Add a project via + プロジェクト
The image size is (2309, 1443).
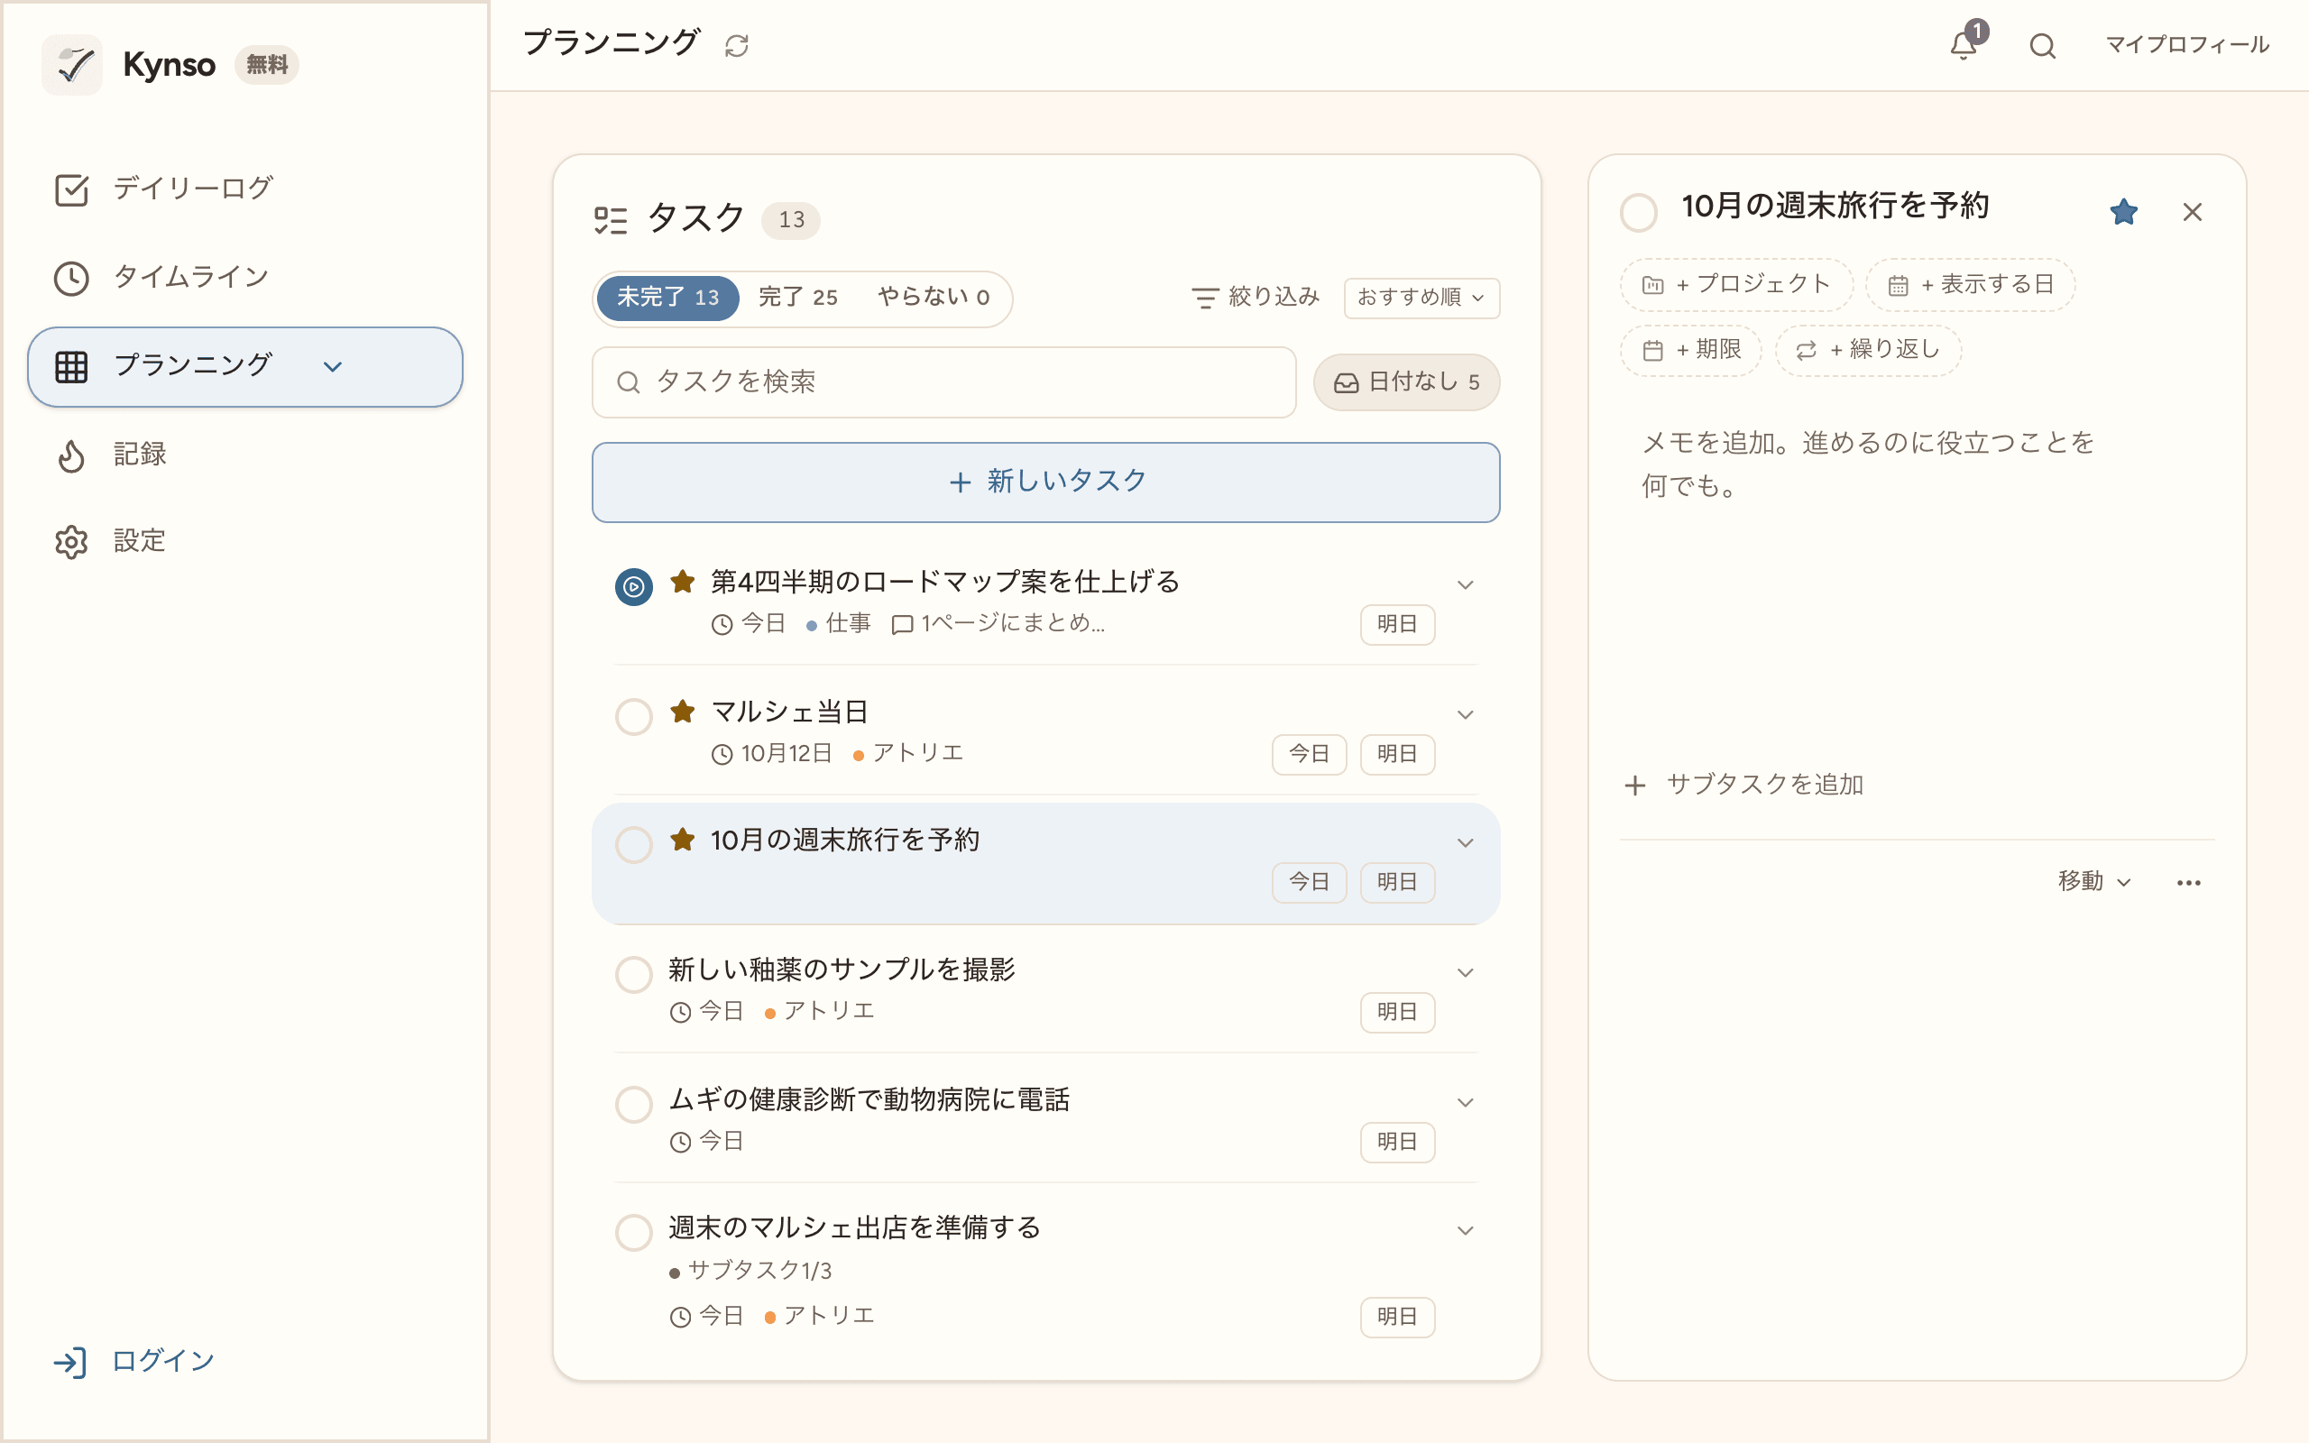1735,284
